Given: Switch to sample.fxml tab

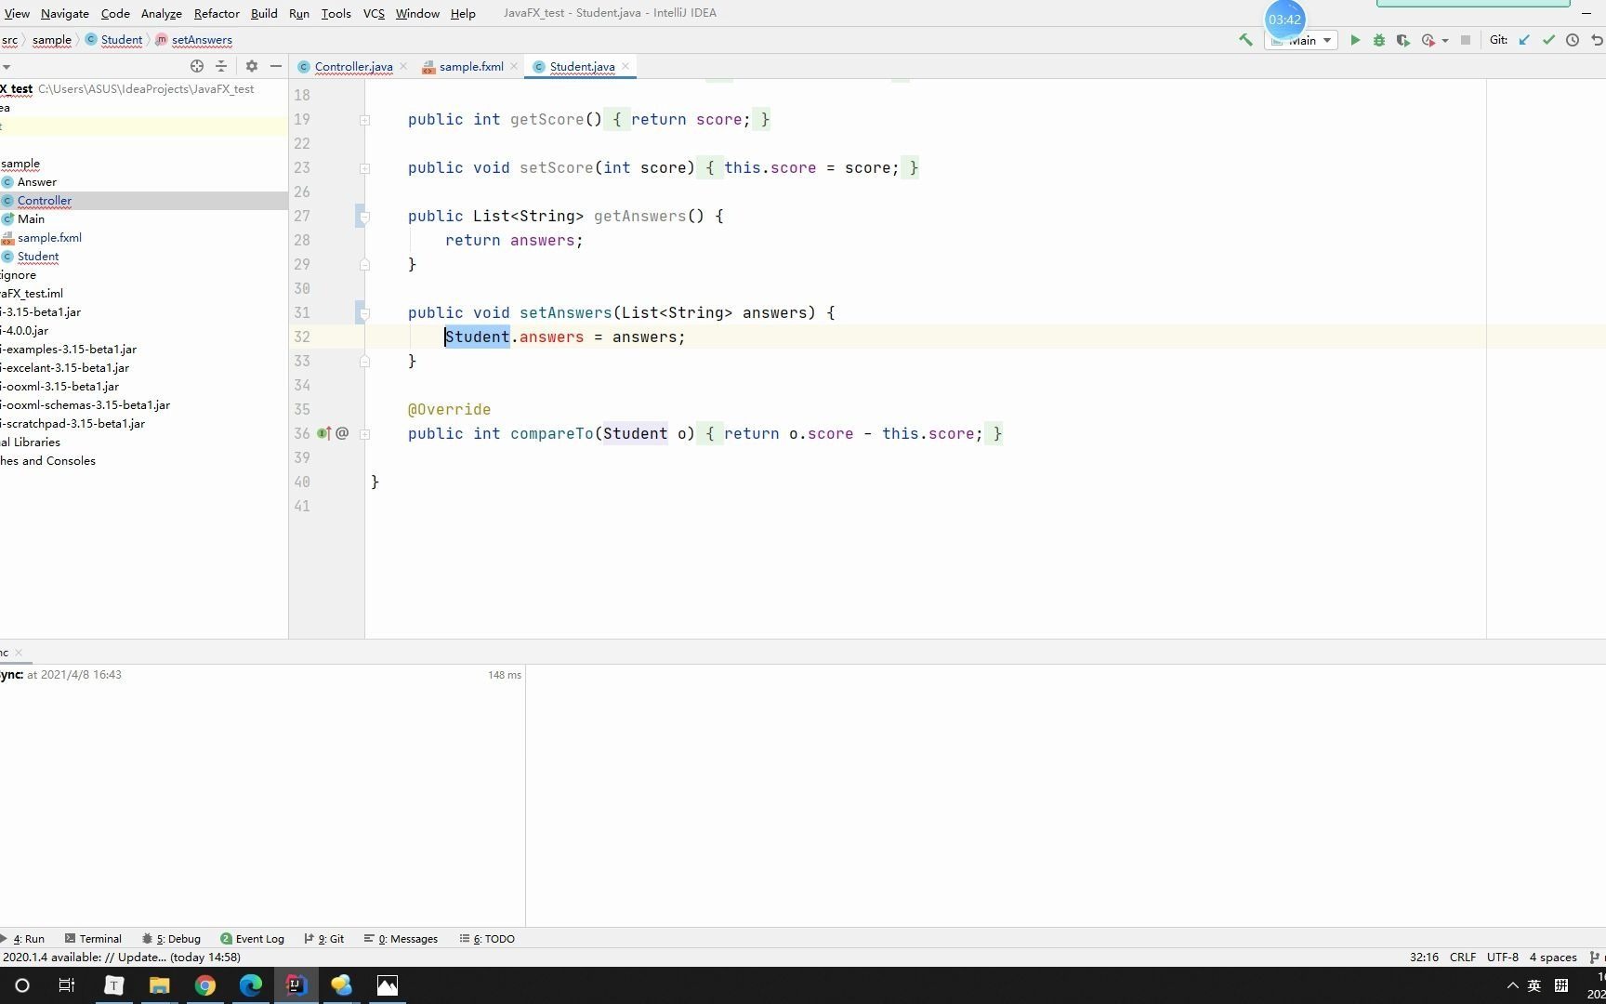Looking at the screenshot, I should coord(471,67).
